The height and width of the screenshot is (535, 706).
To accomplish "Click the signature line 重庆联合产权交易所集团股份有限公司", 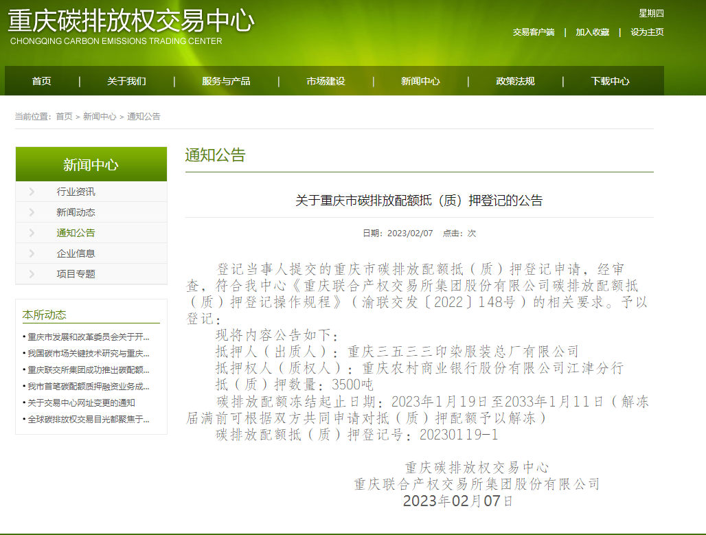I will click(477, 484).
